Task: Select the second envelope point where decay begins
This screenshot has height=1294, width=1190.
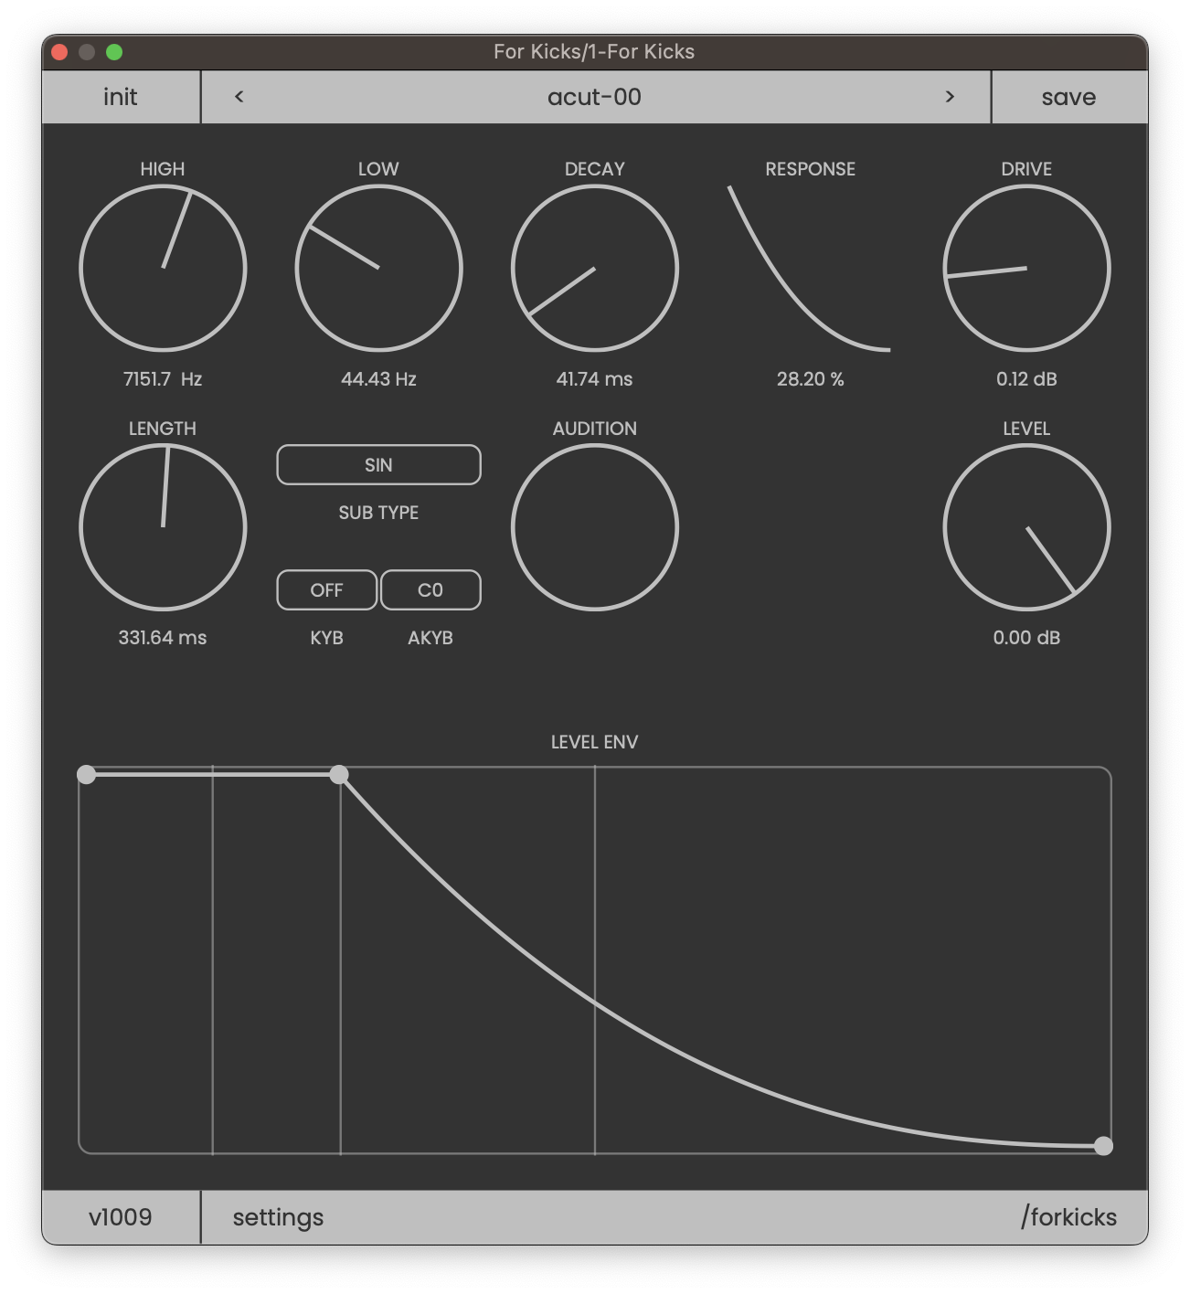Action: [x=339, y=775]
